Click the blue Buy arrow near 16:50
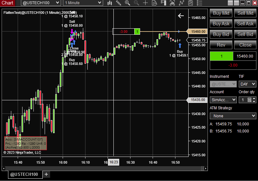 (180, 45)
